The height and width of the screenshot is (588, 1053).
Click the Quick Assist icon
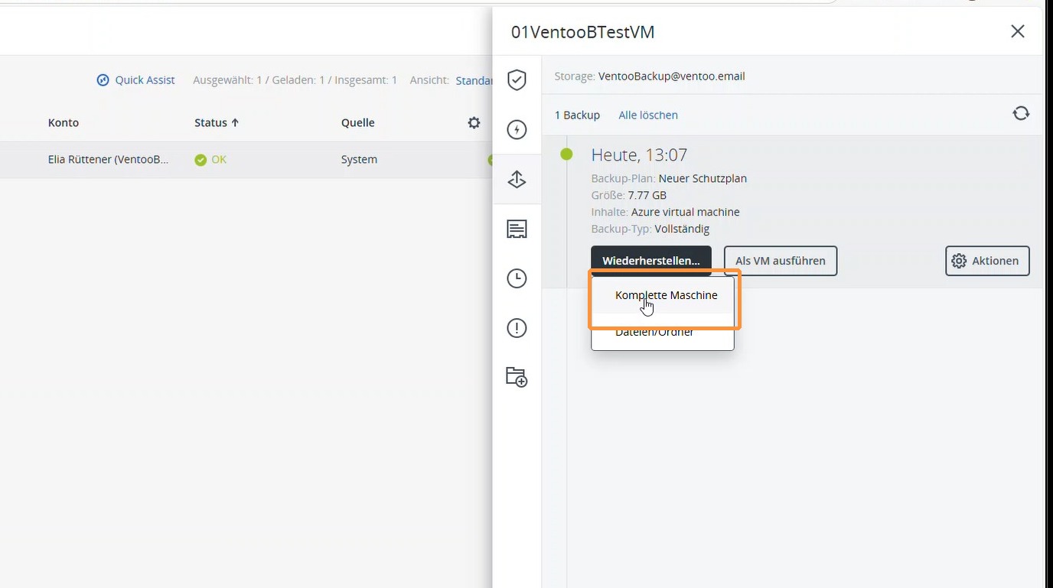coord(103,80)
